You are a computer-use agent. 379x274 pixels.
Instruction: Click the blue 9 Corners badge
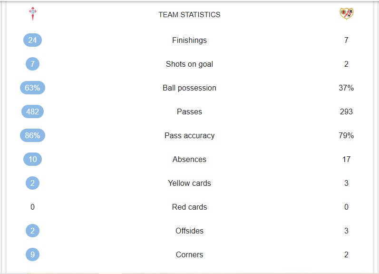pos(32,254)
